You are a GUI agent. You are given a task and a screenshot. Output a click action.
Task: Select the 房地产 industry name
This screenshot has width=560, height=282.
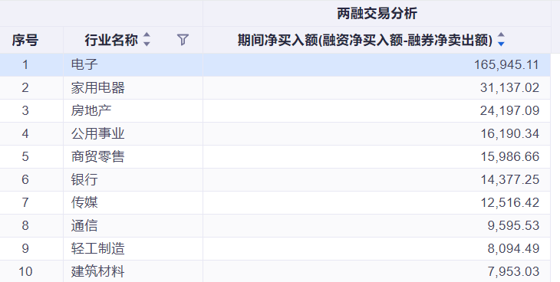tap(91, 110)
